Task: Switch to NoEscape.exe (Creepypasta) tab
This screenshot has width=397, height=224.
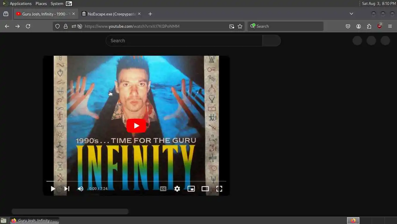Action: pos(112,14)
